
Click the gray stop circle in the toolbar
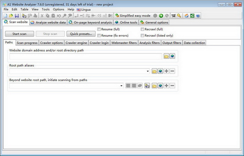(x=155, y=16)
